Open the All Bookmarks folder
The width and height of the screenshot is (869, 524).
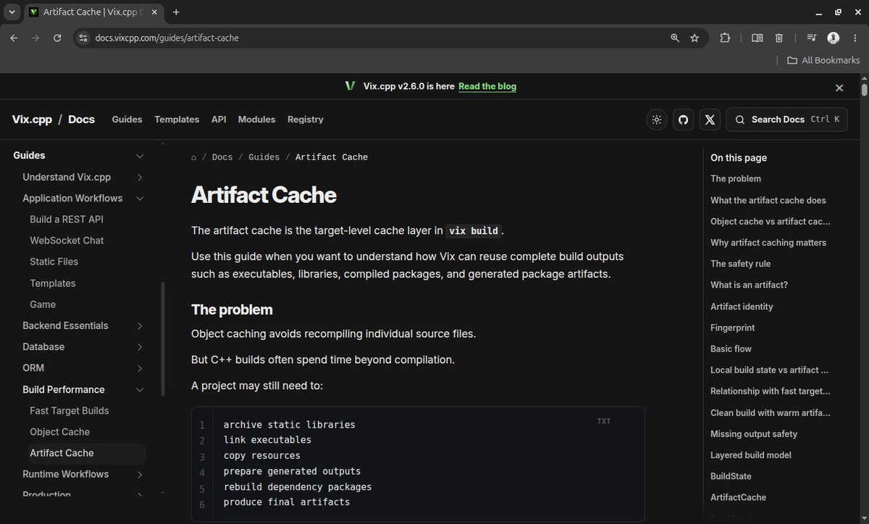[x=823, y=60]
